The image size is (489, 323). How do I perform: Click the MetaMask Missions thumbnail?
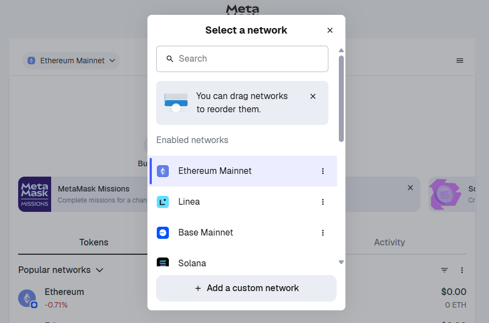[x=35, y=194]
